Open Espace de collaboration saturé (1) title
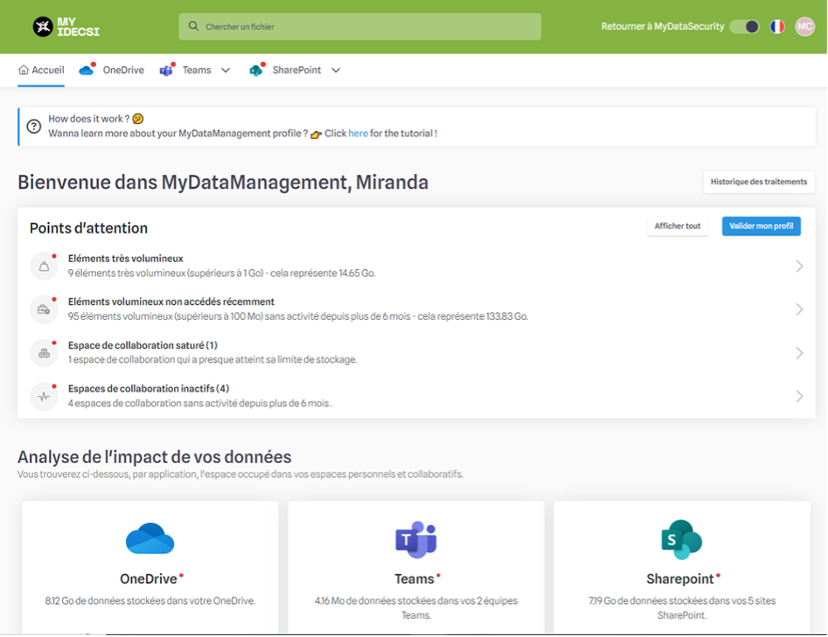 coord(143,345)
